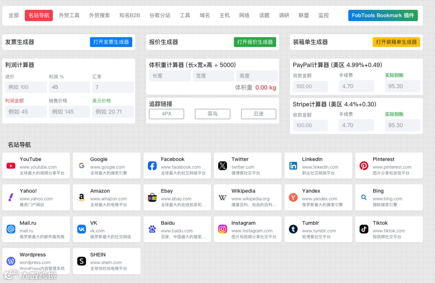Focus Stripe 收款金额 input field
The image size is (435, 283).
coord(310,126)
